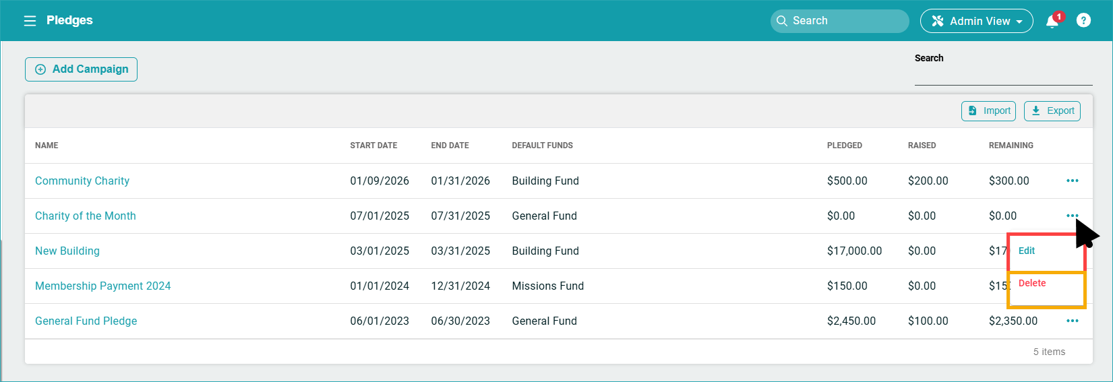This screenshot has width=1113, height=382.
Task: Open the help question mark icon
Action: 1083,21
